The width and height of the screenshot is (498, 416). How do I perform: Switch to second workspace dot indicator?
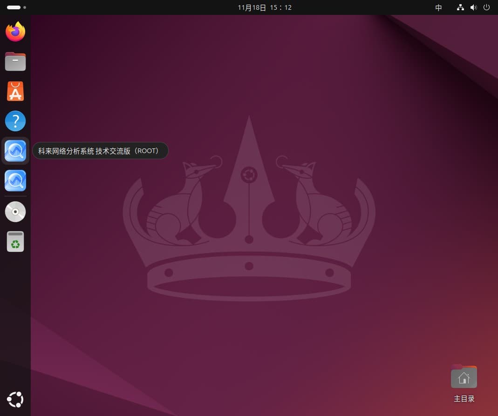tap(25, 7)
